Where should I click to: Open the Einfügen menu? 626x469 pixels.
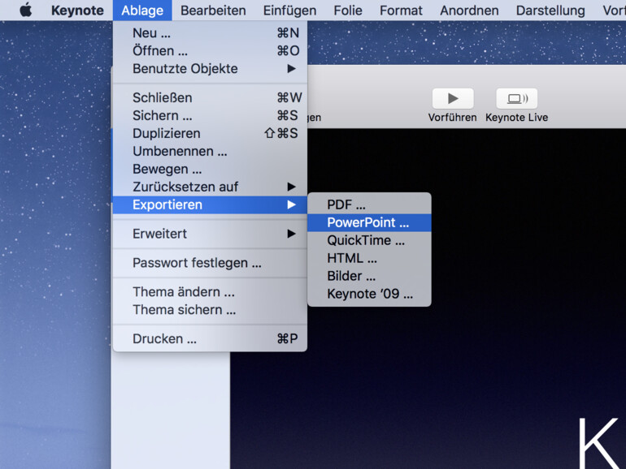(x=290, y=10)
